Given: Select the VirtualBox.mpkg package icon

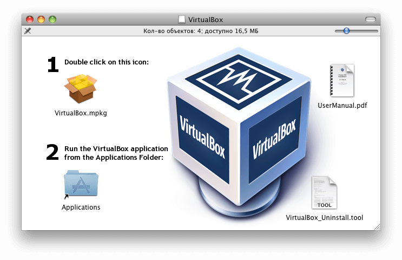Looking at the screenshot, I should coord(81,88).
